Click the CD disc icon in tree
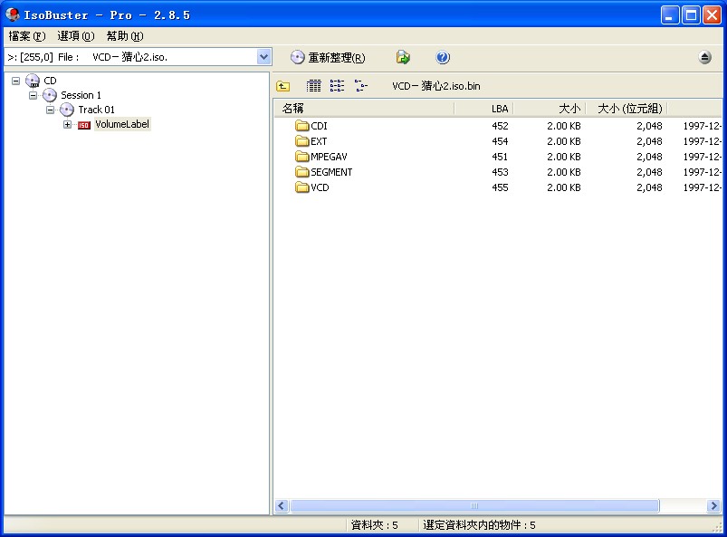 point(33,81)
